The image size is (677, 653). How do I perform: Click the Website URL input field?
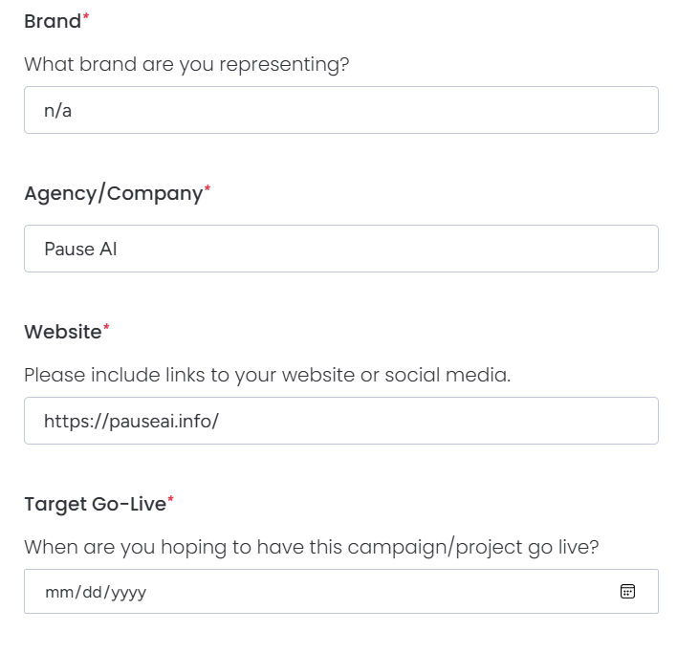[340, 421]
